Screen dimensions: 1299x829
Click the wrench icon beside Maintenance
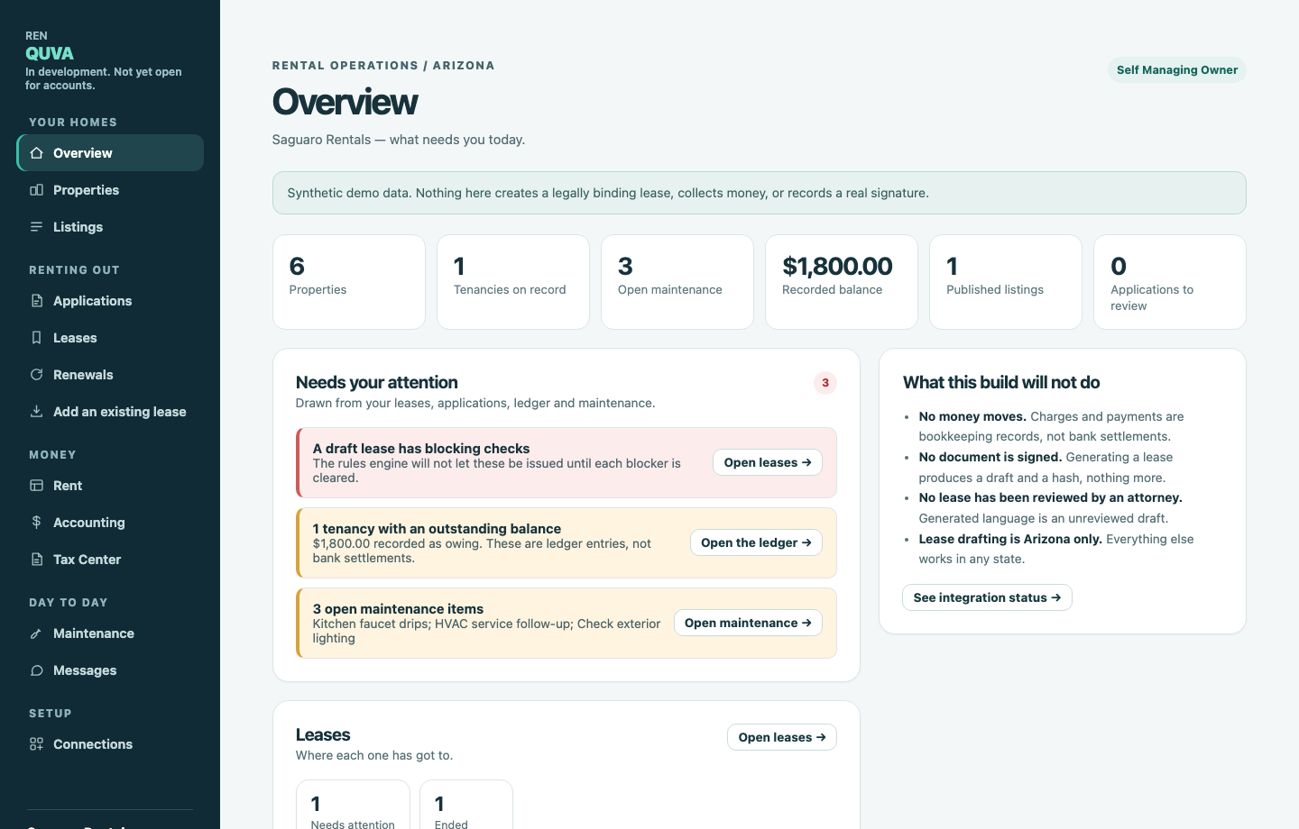click(36, 633)
